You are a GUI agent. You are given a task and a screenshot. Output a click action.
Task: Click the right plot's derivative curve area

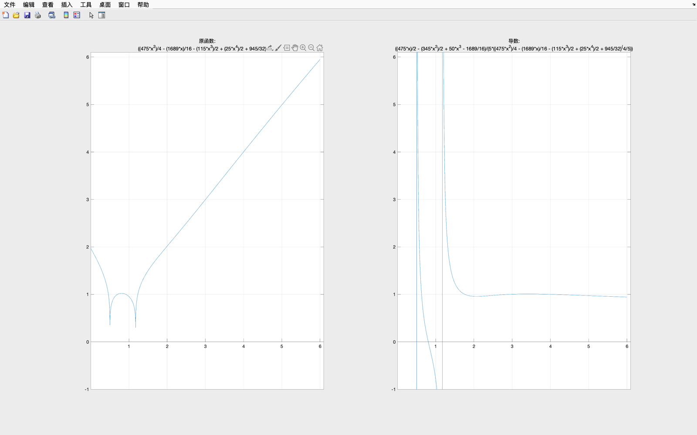(x=514, y=221)
